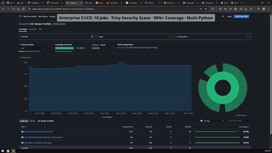The image size is (272, 153).
Task: Click the flag icon in All flags selector
Action: tap(201, 121)
